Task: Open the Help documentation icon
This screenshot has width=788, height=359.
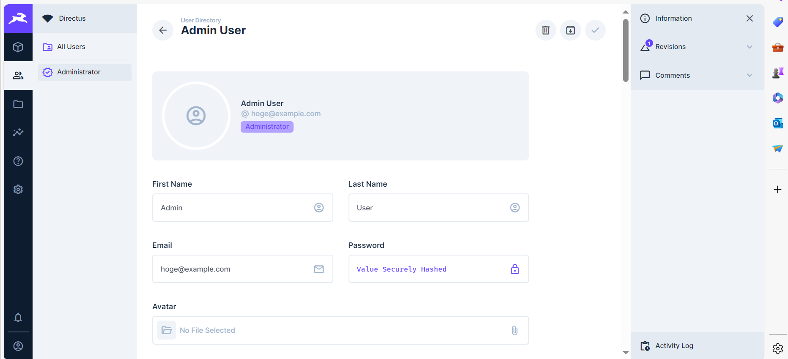Action: tap(18, 161)
